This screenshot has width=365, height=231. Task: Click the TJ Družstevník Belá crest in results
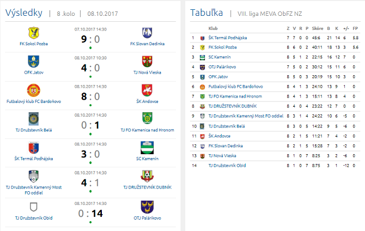34,118
